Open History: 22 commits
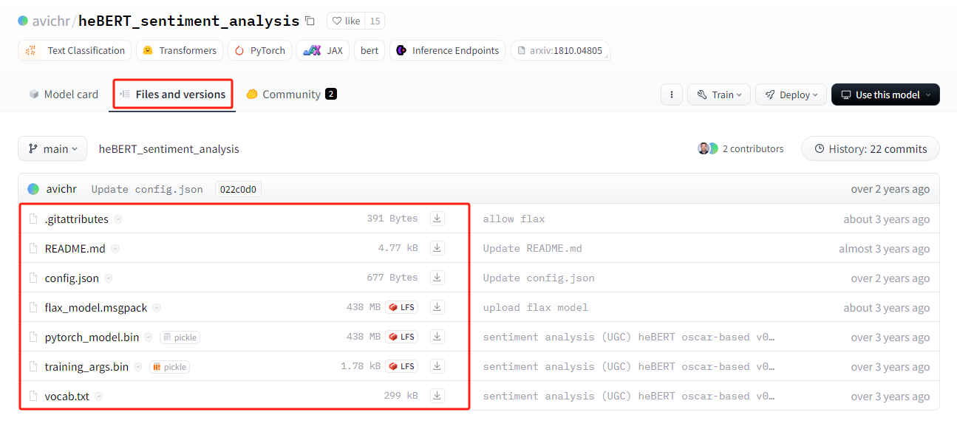The height and width of the screenshot is (429, 957). (x=871, y=148)
